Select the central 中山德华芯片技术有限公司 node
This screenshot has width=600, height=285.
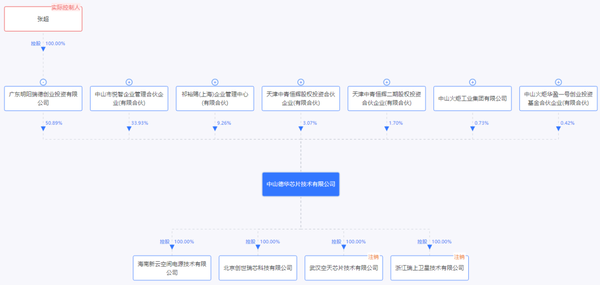[x=301, y=184]
